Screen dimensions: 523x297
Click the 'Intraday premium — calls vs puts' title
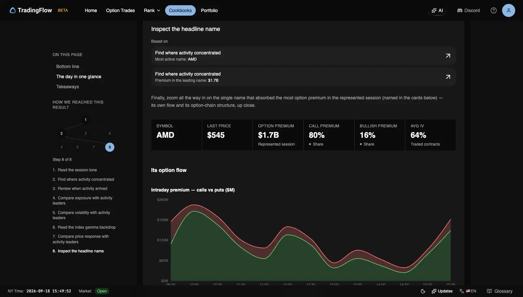pos(193,190)
